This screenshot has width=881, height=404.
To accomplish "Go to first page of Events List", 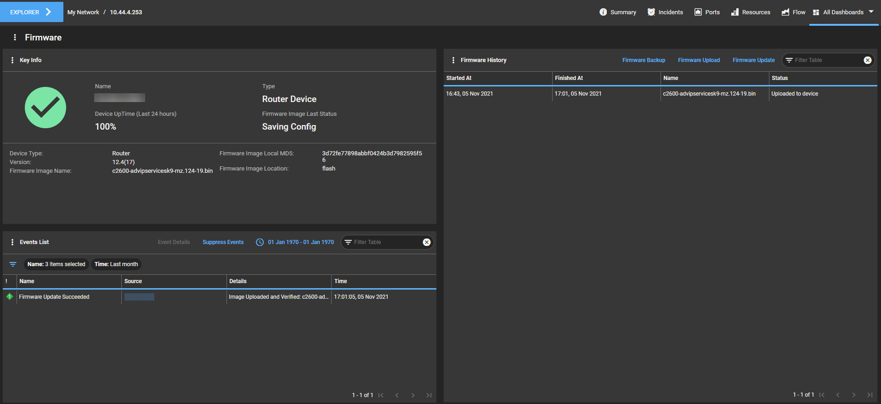I will (381, 395).
